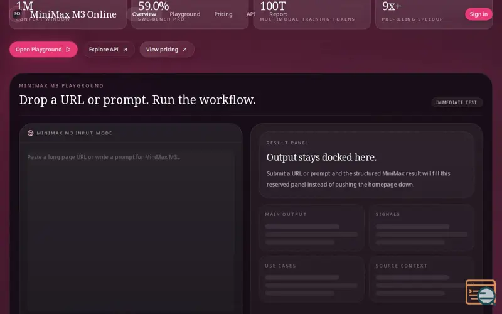Open MiniMax M3 Online home title

coord(73,14)
